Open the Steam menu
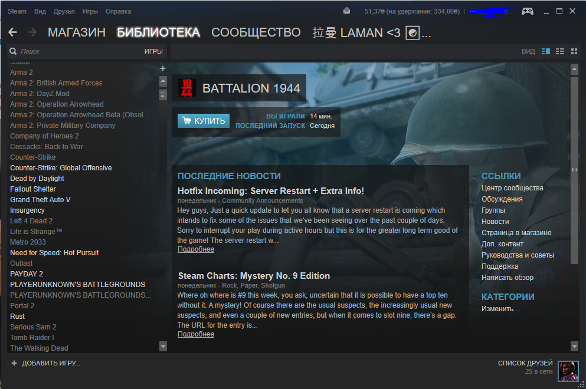Viewport: 586px width, 389px height. point(17,11)
